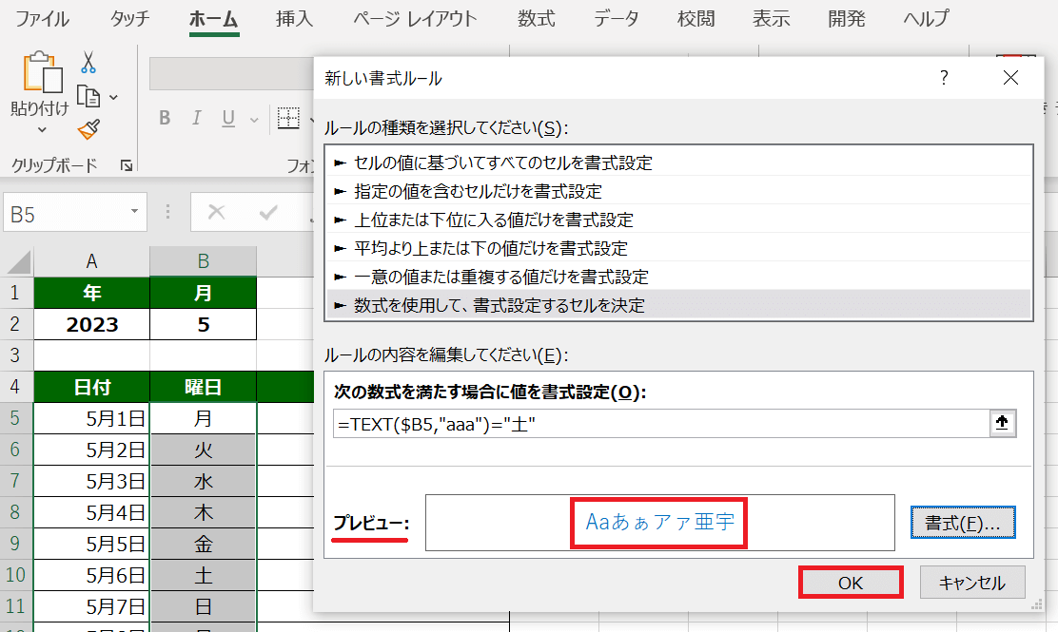Click the collapse dialog icon beside the formula box
This screenshot has height=632, width=1058.
pyautogui.click(x=1001, y=424)
